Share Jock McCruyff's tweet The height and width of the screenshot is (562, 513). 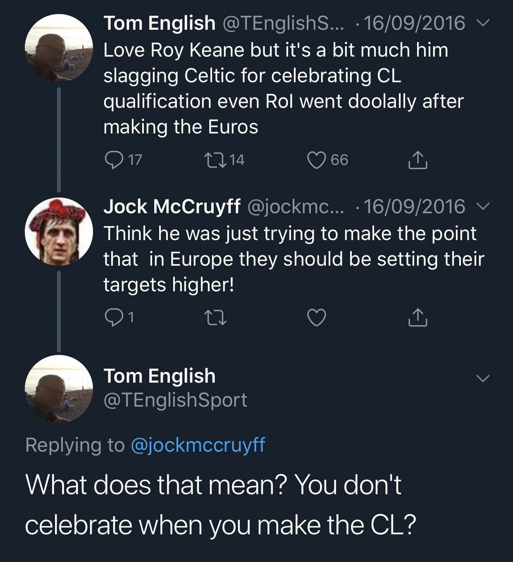(418, 317)
